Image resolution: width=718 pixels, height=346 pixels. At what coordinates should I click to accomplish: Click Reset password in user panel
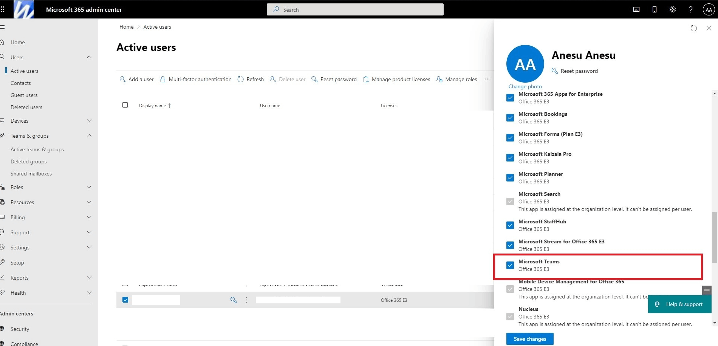click(575, 71)
